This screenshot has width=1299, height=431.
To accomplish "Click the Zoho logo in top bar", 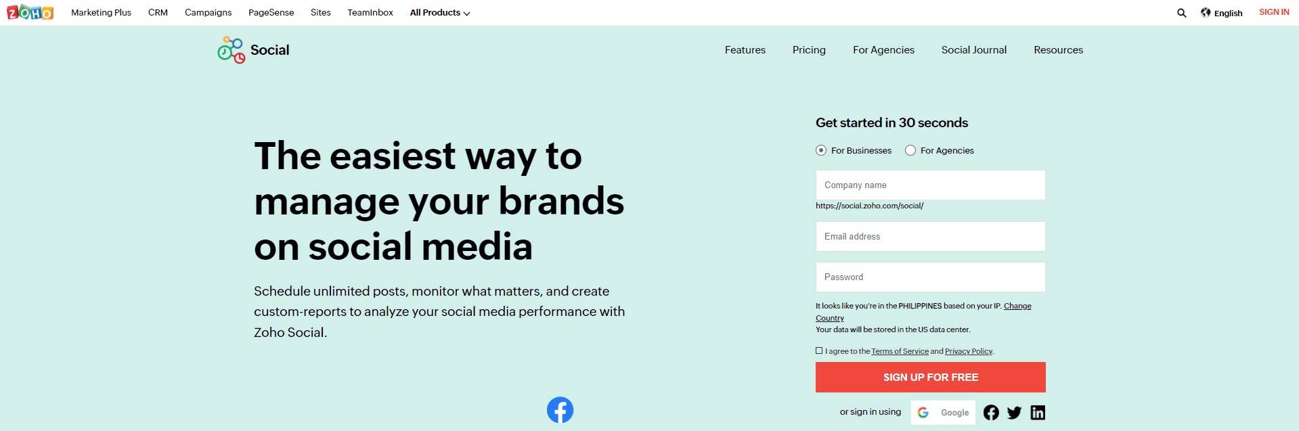I will [30, 12].
